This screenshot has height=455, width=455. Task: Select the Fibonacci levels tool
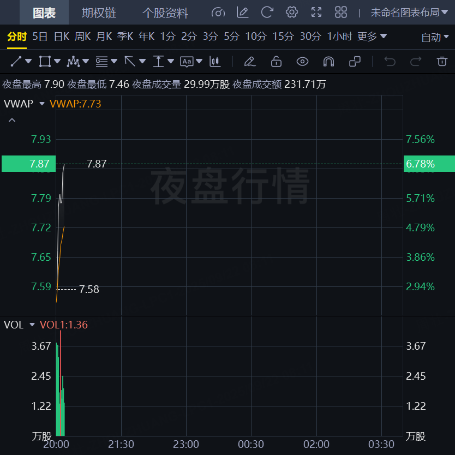(x=101, y=61)
